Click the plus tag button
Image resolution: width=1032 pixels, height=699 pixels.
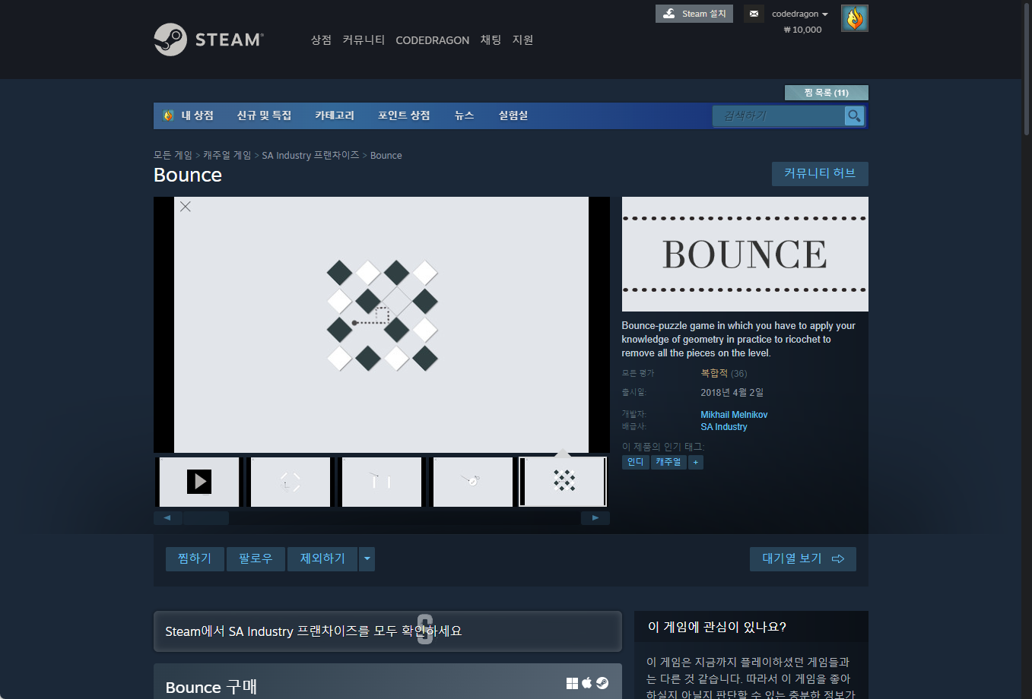pyautogui.click(x=696, y=462)
